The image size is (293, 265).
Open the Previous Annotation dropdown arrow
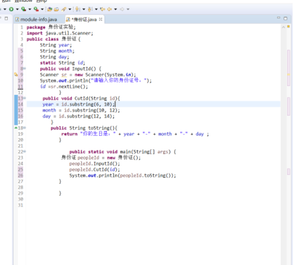[96, 9]
